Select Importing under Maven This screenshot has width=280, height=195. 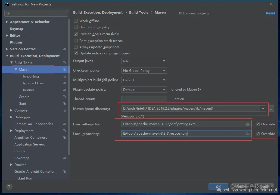point(31,76)
